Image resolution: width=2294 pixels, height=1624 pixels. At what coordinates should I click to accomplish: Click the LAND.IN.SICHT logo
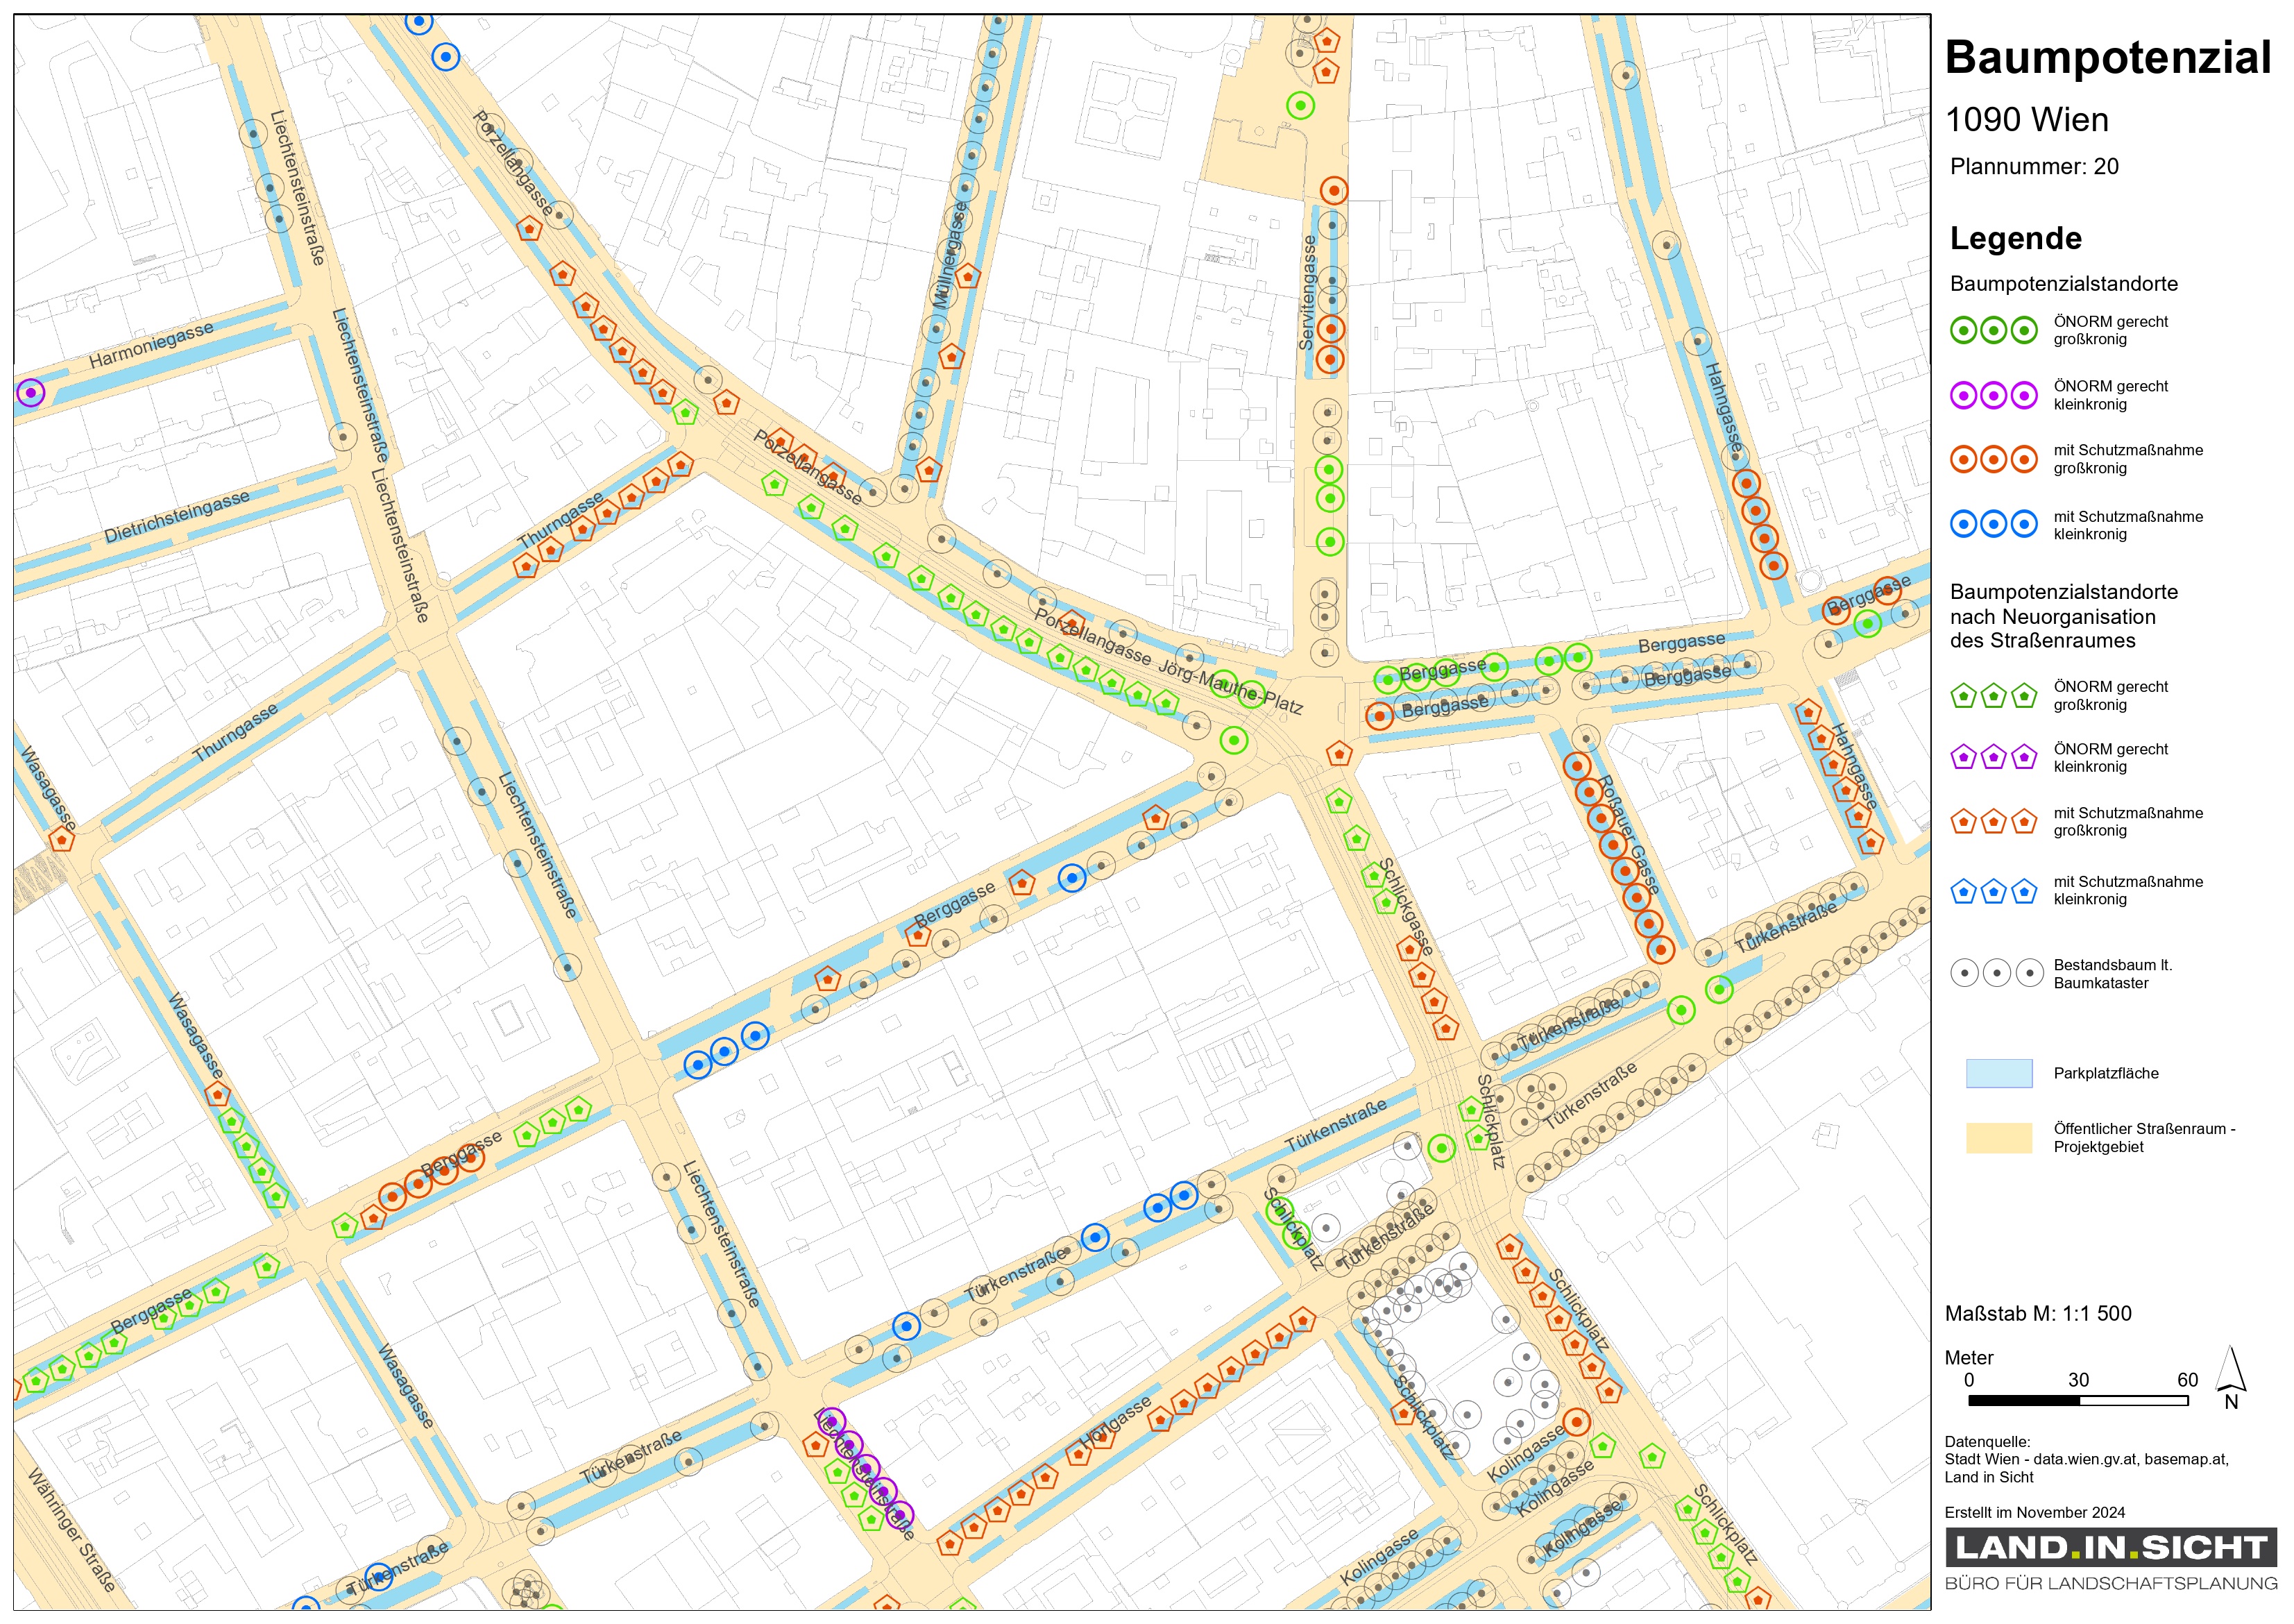pos(2110,1548)
